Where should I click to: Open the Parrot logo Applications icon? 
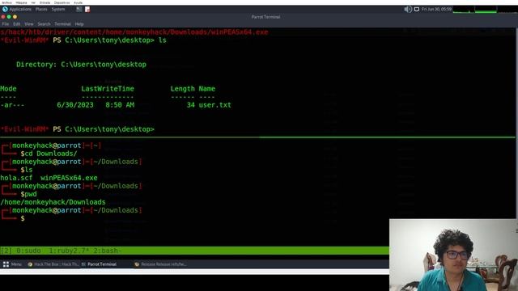(5, 9)
